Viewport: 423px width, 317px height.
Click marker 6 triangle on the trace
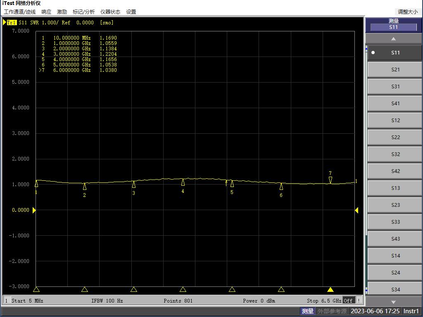click(x=281, y=187)
